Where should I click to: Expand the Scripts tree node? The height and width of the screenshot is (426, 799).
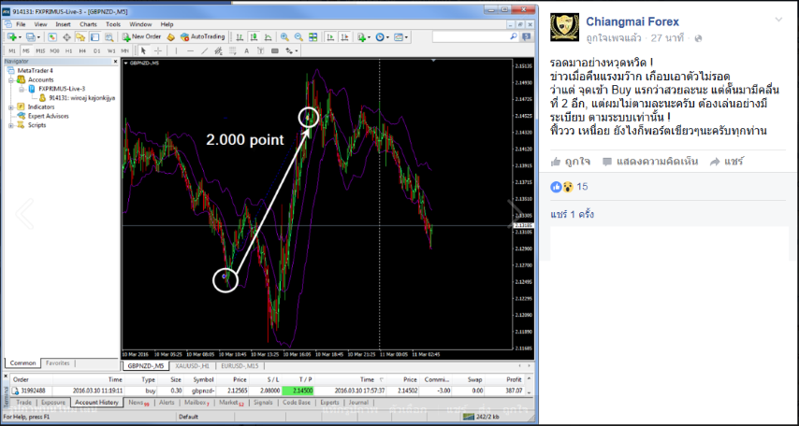pyautogui.click(x=10, y=125)
